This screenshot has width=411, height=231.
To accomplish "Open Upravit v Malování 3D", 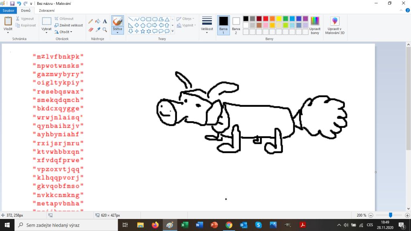I will (x=336, y=25).
